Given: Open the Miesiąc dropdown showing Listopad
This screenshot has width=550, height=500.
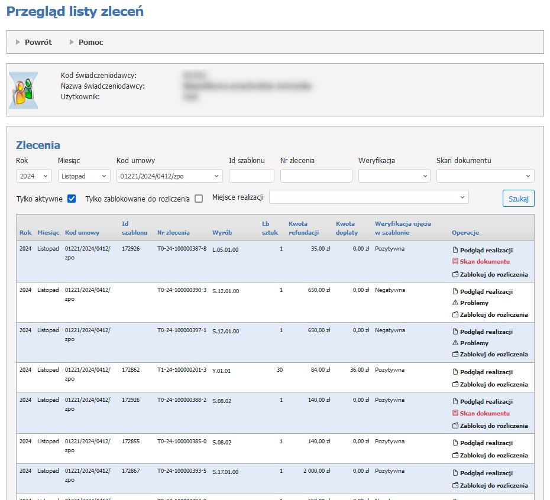Looking at the screenshot, I should click(x=84, y=176).
